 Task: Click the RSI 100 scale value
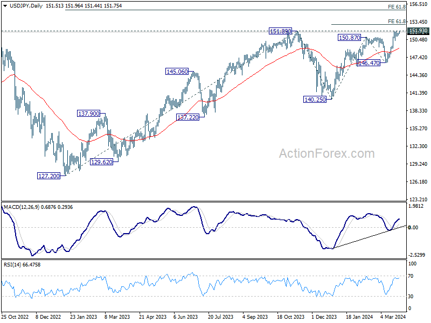[x=413, y=264]
